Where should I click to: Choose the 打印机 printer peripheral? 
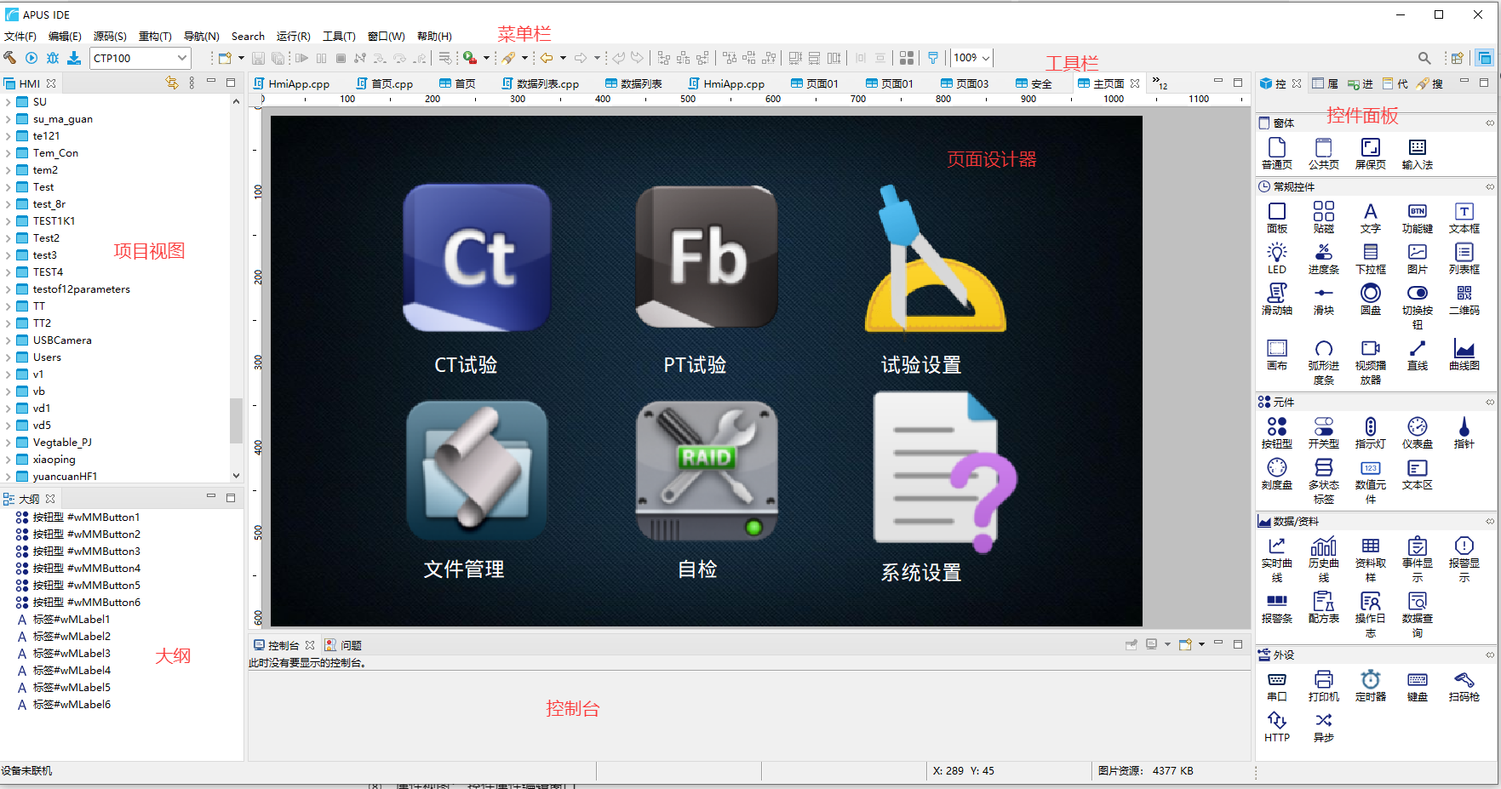coord(1323,685)
